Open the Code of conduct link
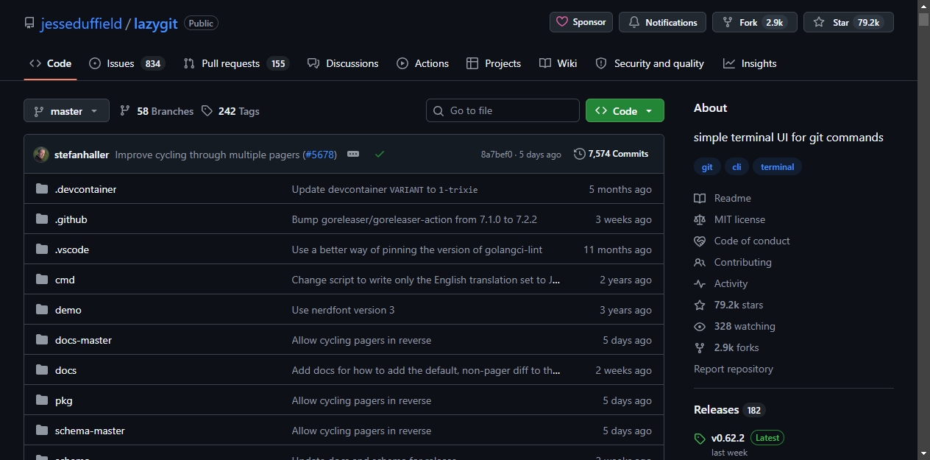The height and width of the screenshot is (460, 930). [x=742, y=241]
